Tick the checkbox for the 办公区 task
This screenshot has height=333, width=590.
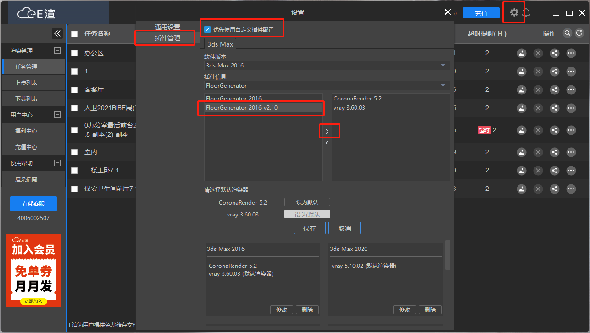point(74,53)
